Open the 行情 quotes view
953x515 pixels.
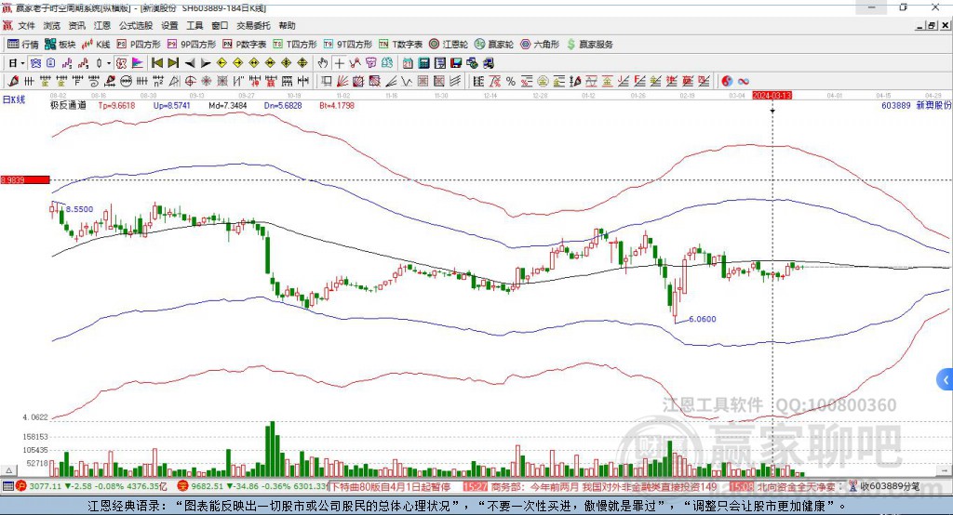pyautogui.click(x=23, y=45)
